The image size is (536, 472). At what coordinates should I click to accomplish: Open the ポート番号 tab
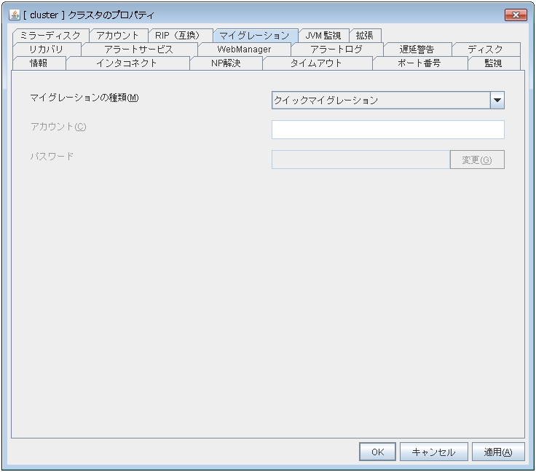(419, 63)
